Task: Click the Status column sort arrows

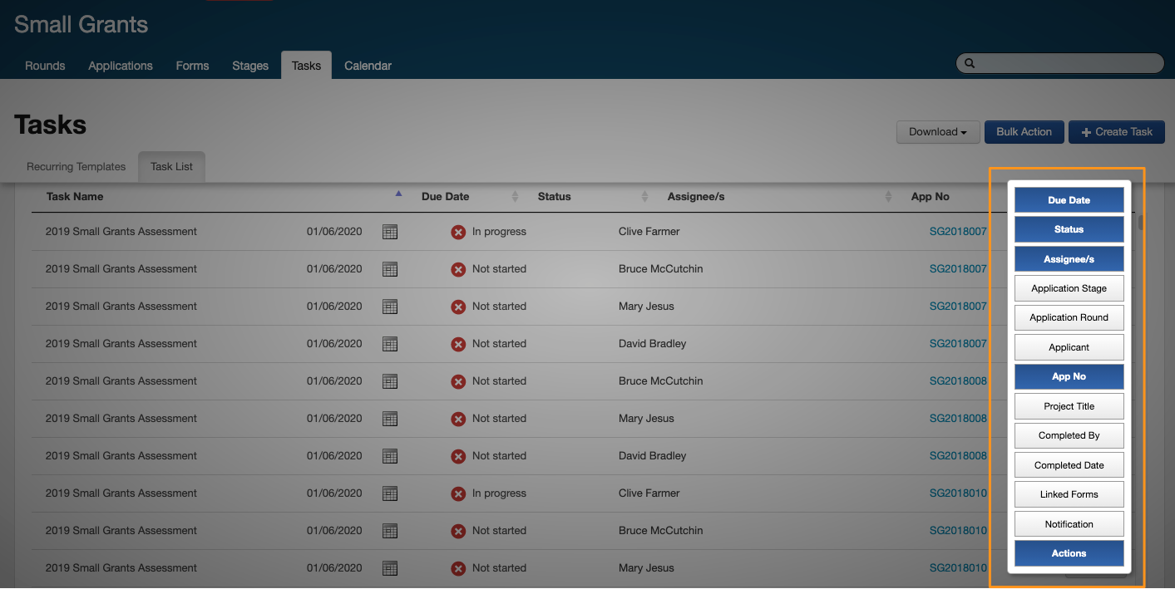Action: click(644, 197)
